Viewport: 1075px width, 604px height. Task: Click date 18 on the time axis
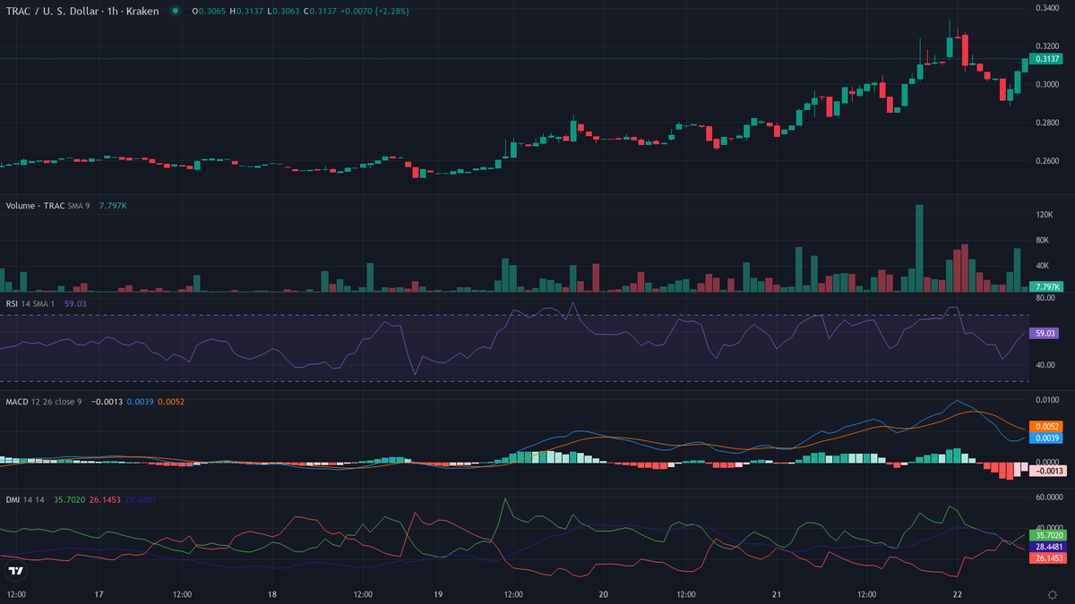click(271, 594)
